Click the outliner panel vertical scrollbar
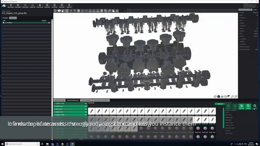Image resolution: width=260 pixels, height=146 pixels. pyautogui.click(x=52, y=79)
